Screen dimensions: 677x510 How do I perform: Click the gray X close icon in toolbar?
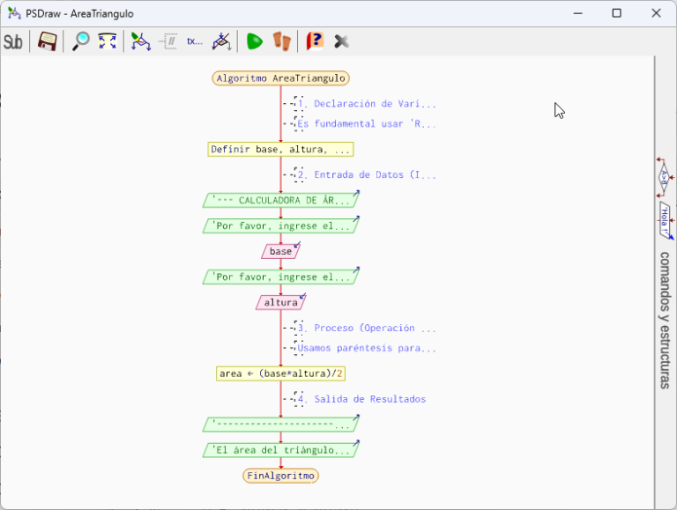click(342, 41)
